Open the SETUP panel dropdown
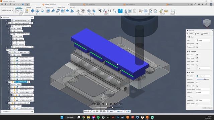Screen dimensions: 214x120 (21, 14)
